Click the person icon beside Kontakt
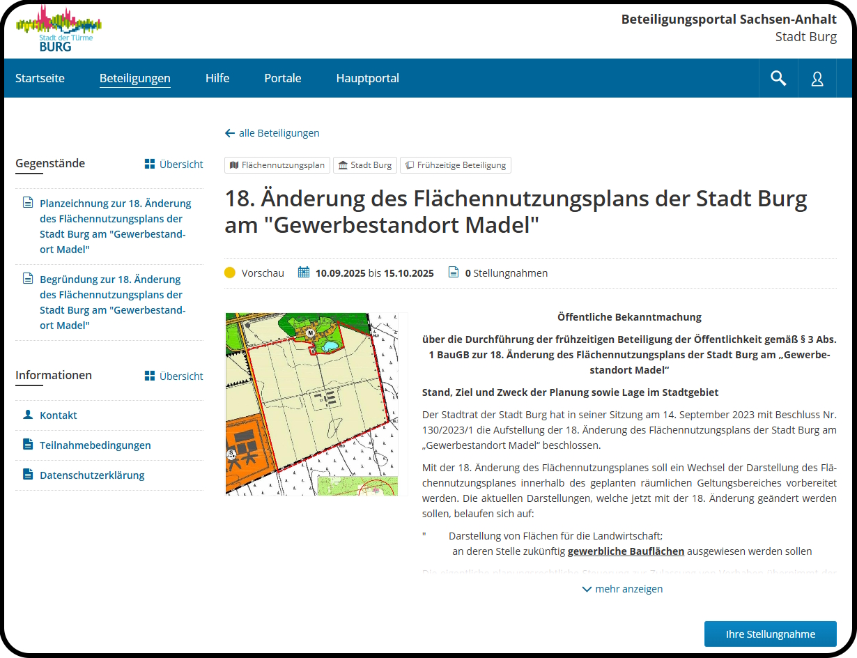This screenshot has width=857, height=658. pyautogui.click(x=28, y=415)
